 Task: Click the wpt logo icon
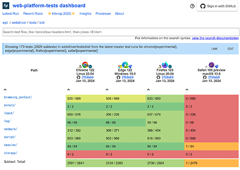[x=6, y=6]
